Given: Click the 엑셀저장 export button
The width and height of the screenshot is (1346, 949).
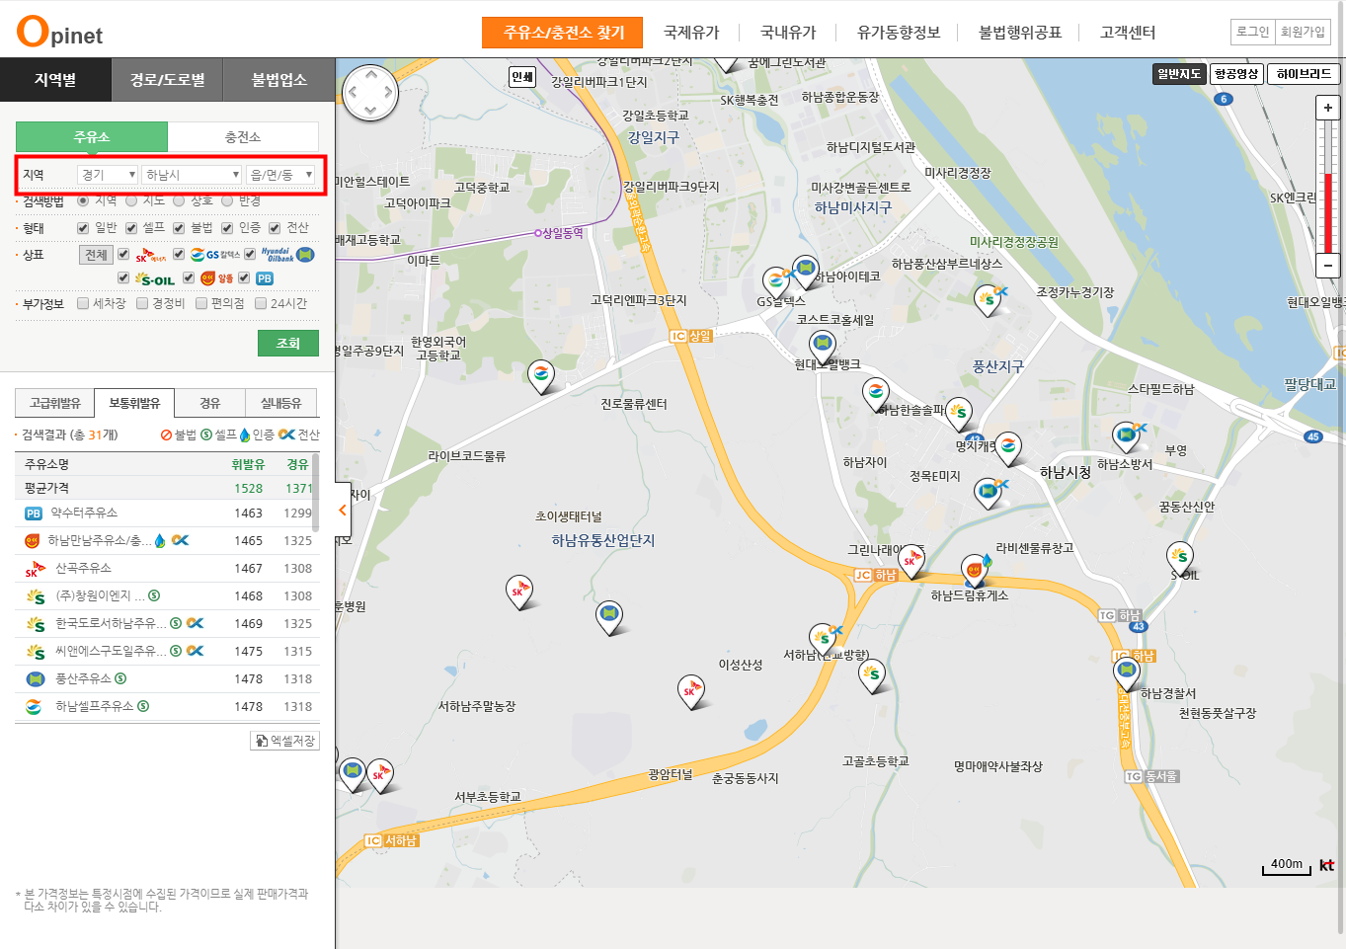Looking at the screenshot, I should tap(284, 741).
